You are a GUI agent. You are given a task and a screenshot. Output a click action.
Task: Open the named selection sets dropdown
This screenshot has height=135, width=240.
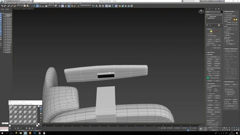[86, 5]
